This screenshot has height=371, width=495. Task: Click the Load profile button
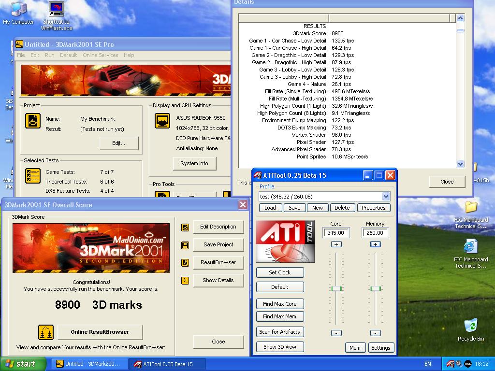coord(270,208)
